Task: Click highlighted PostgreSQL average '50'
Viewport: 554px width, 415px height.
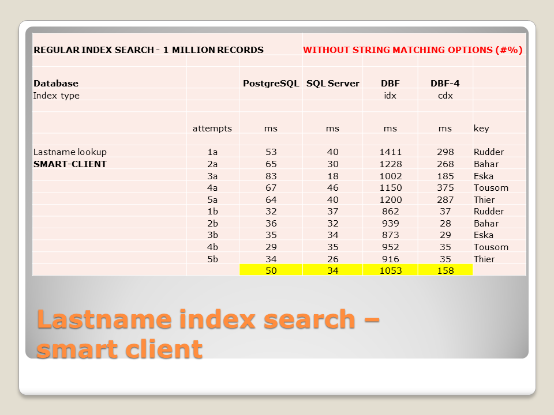Action: (x=271, y=271)
